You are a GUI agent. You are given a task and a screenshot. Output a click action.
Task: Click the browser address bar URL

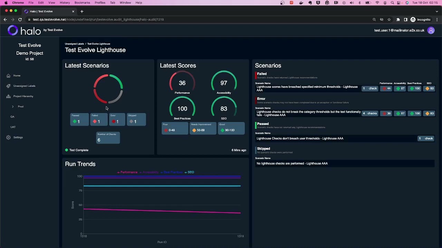click(98, 20)
